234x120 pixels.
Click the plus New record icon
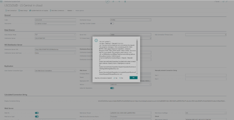[x=119, y=1]
